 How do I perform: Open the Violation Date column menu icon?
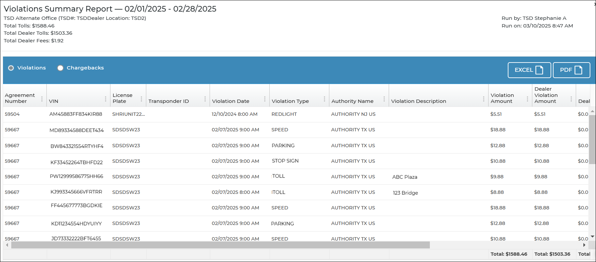tap(265, 99)
